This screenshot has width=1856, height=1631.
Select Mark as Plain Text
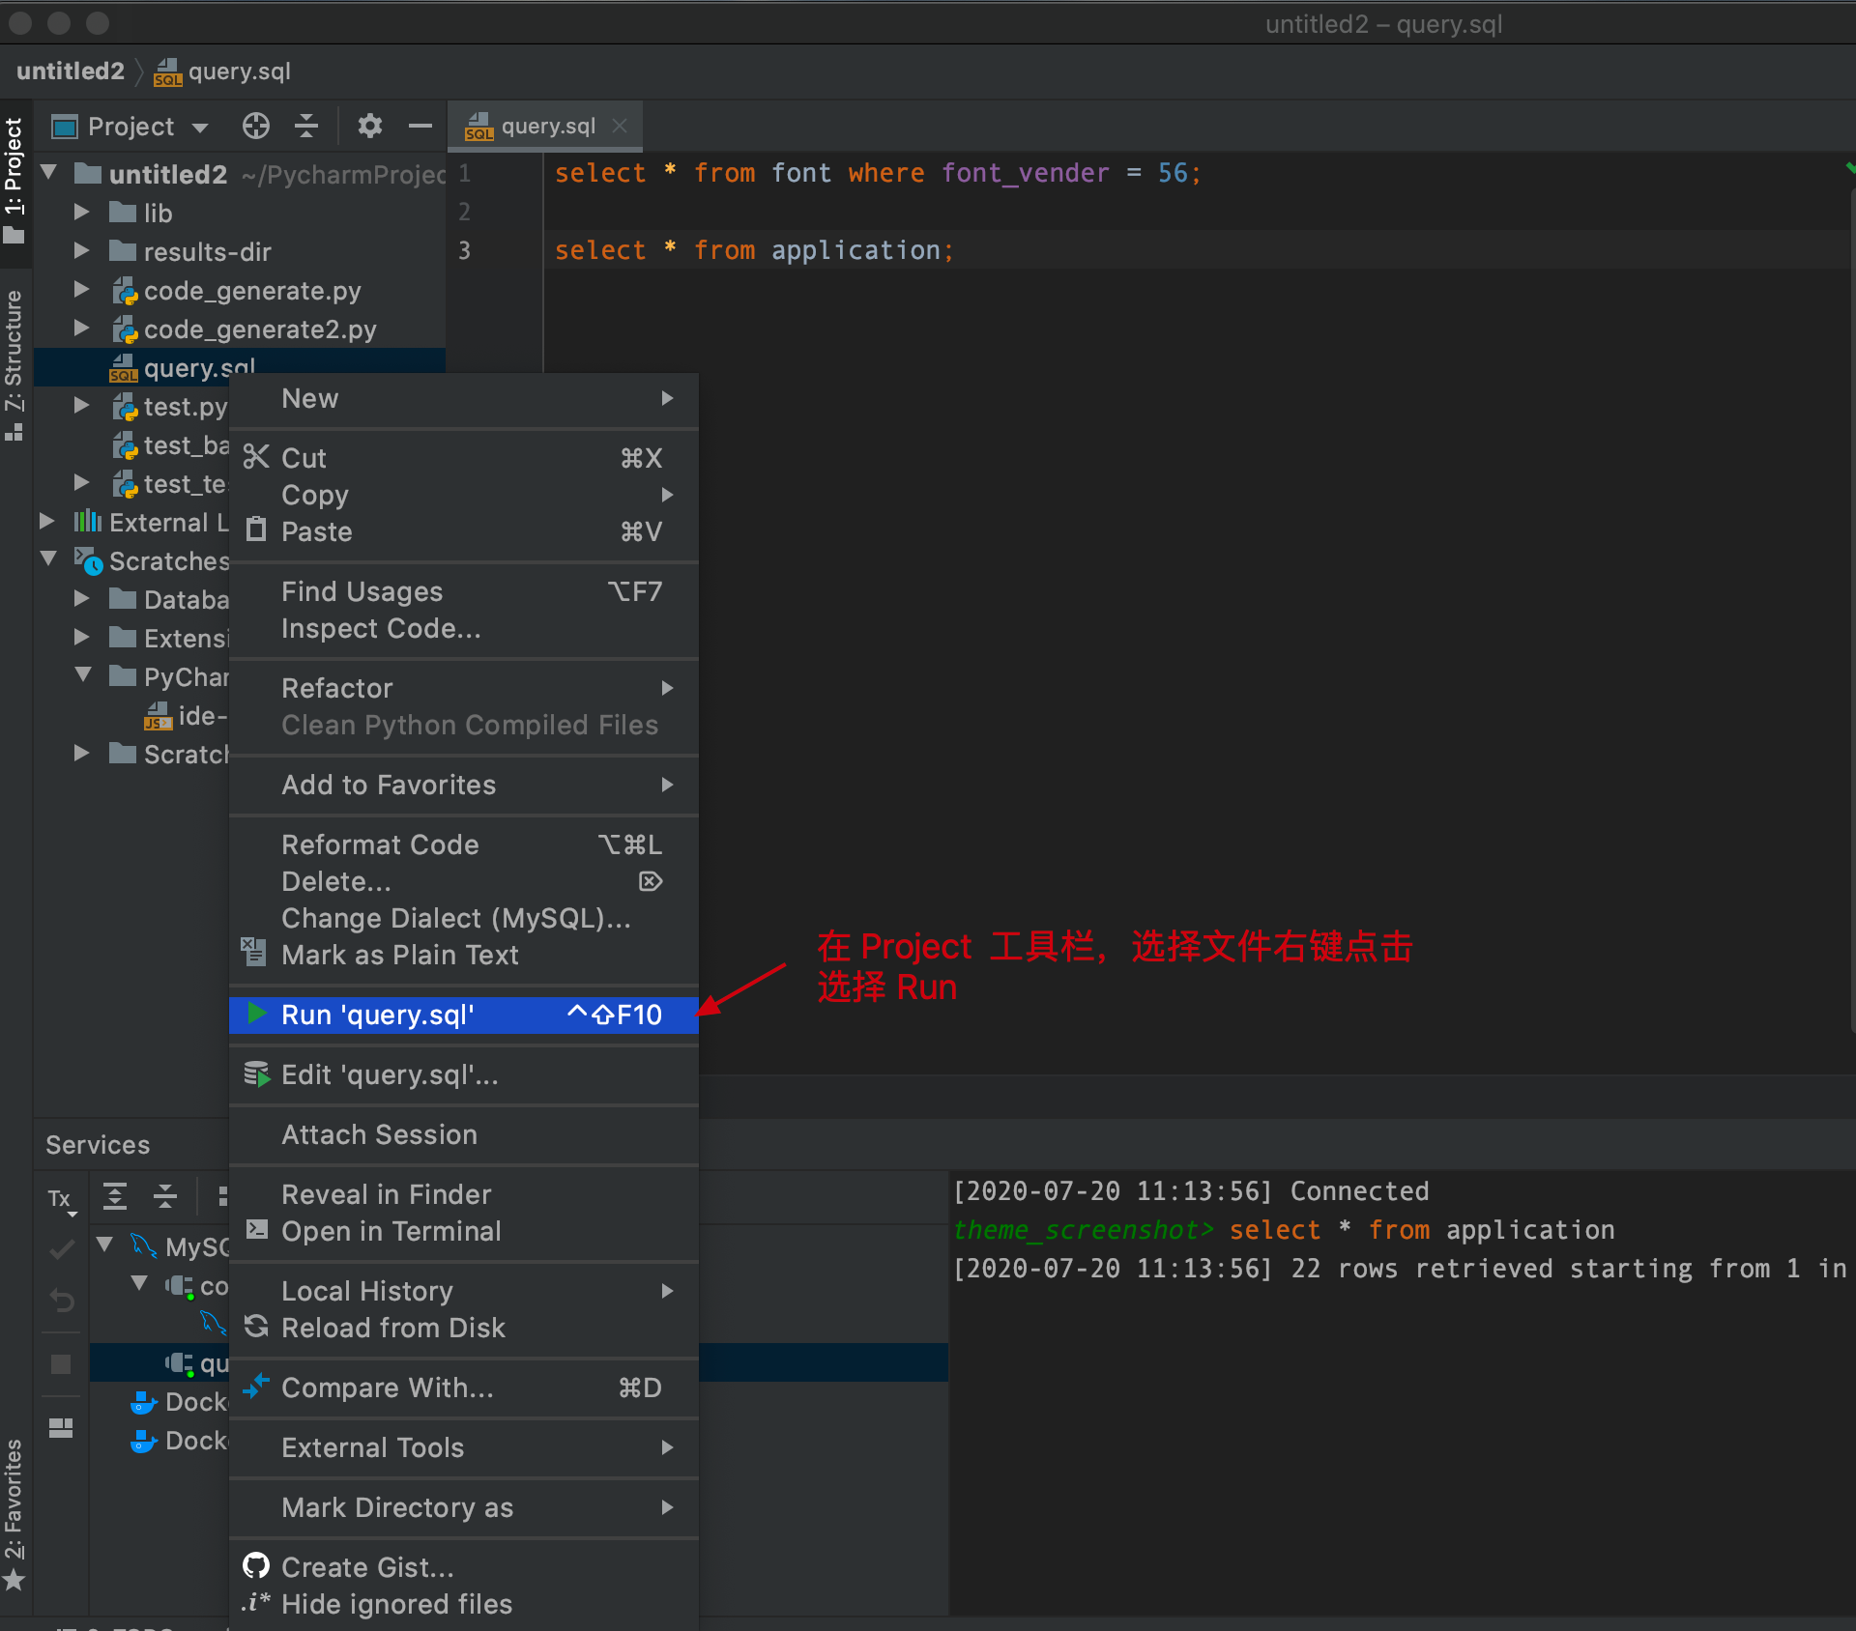pyautogui.click(x=464, y=955)
